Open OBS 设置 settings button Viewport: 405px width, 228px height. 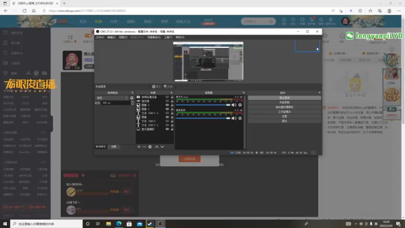pos(285,117)
